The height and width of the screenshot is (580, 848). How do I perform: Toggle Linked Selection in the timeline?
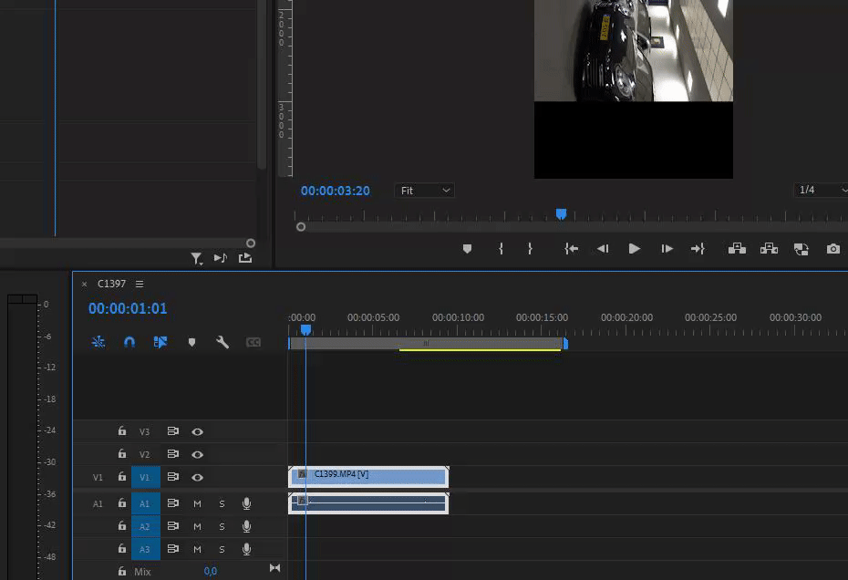click(160, 343)
